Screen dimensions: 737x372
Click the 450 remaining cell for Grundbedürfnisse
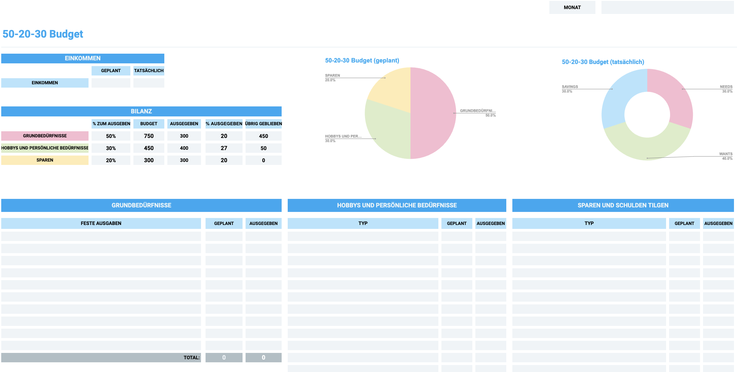coord(263,136)
